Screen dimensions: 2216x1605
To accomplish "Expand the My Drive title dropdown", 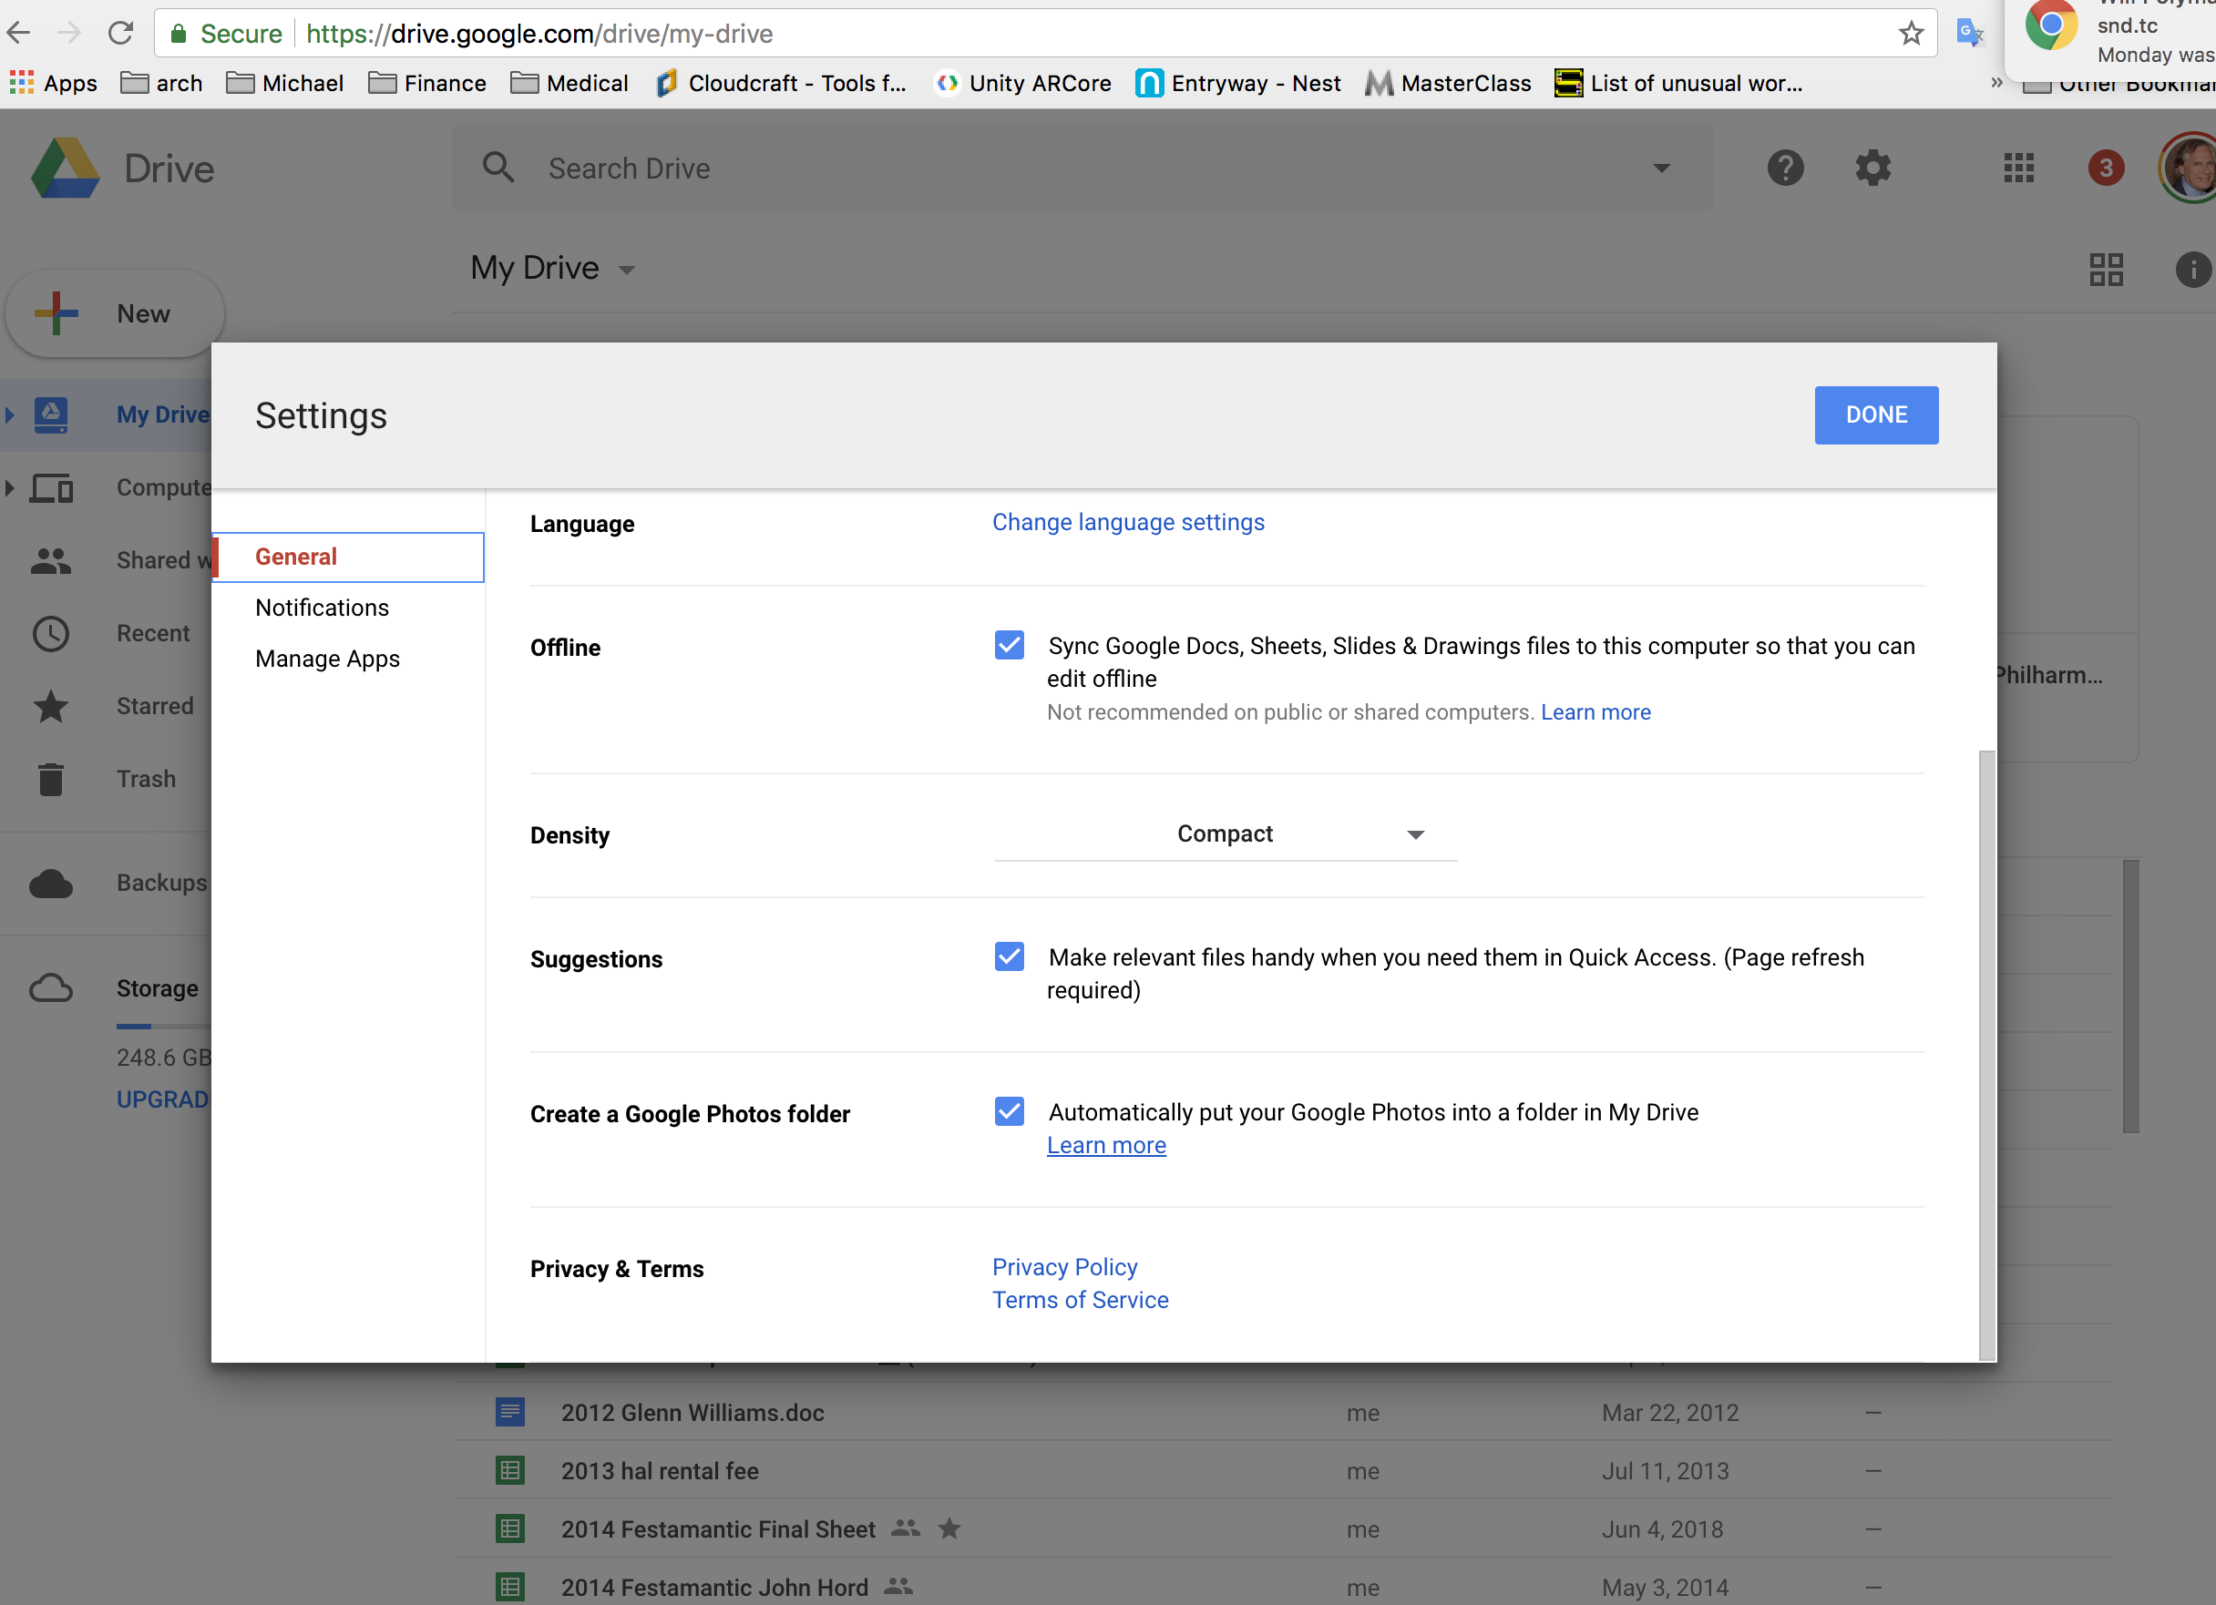I will pyautogui.click(x=627, y=270).
